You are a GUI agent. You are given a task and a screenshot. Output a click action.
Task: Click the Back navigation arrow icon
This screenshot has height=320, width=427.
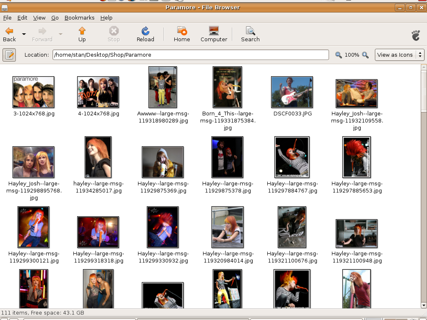click(x=9, y=31)
